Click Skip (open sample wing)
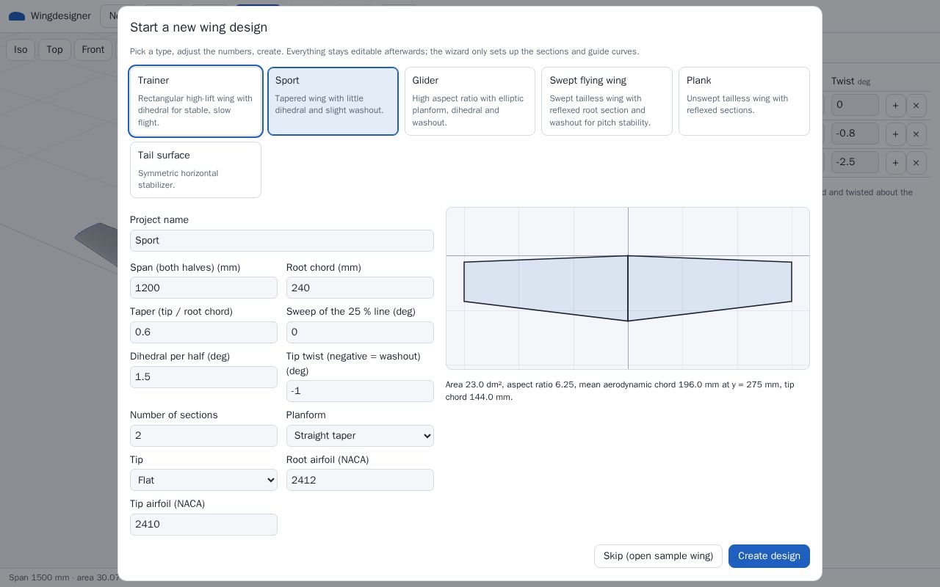940x587 pixels. tap(658, 556)
